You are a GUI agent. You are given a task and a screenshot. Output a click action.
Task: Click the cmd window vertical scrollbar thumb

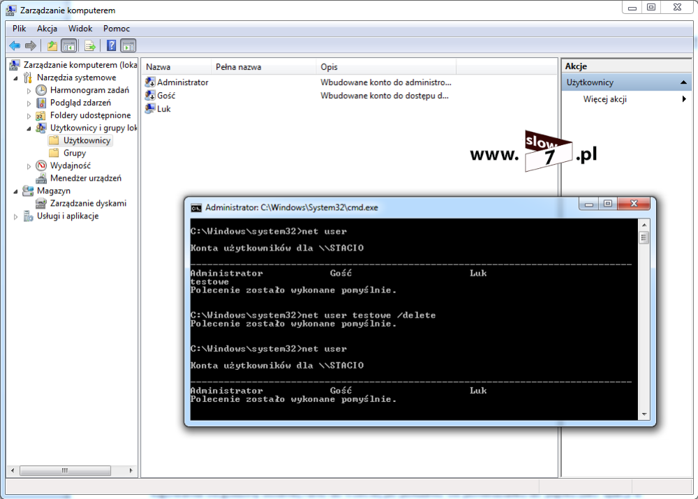click(x=644, y=237)
